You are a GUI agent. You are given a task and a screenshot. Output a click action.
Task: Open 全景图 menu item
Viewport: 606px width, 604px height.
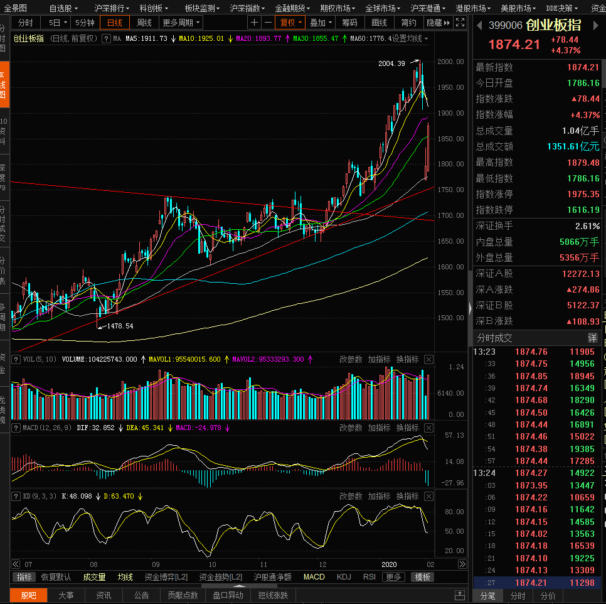coord(16,8)
